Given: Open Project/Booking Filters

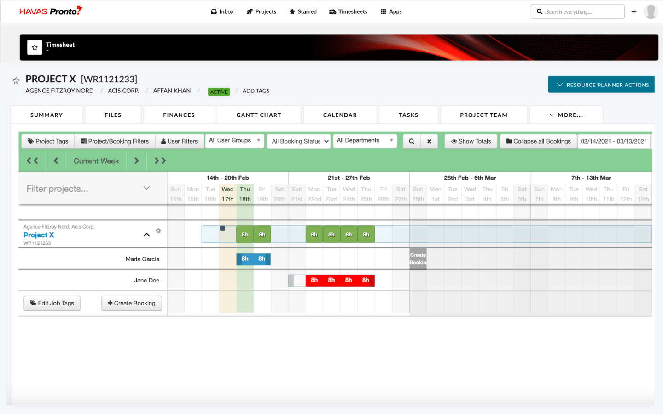Looking at the screenshot, I should pyautogui.click(x=115, y=141).
